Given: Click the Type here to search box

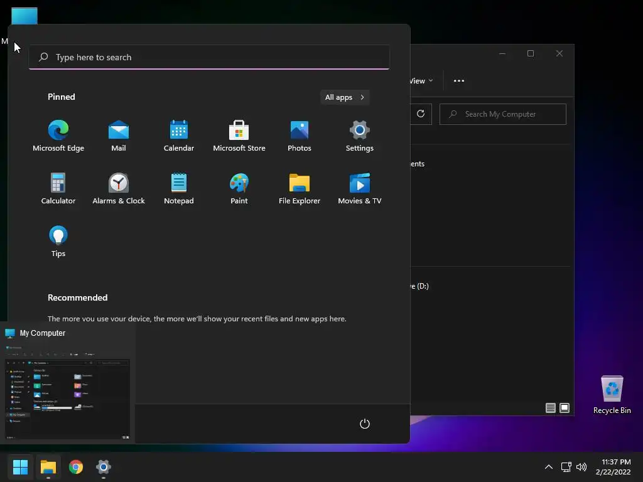Looking at the screenshot, I should (209, 57).
